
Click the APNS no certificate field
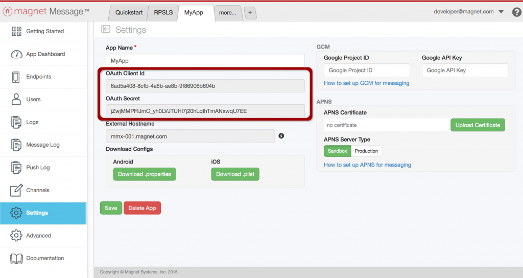click(387, 125)
